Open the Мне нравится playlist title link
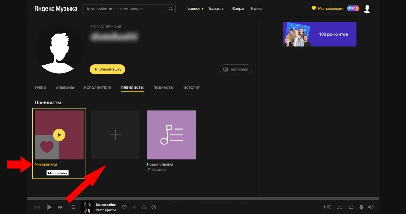The width and height of the screenshot is (406, 214). click(46, 164)
